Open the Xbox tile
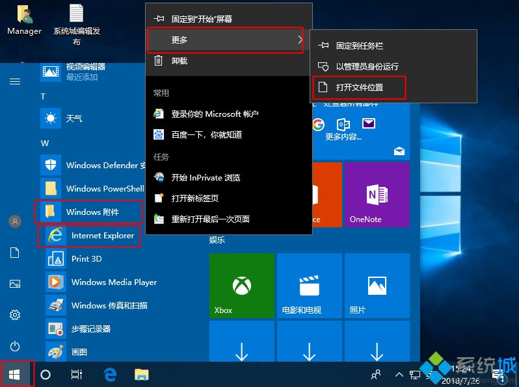519x387 pixels. click(x=242, y=286)
